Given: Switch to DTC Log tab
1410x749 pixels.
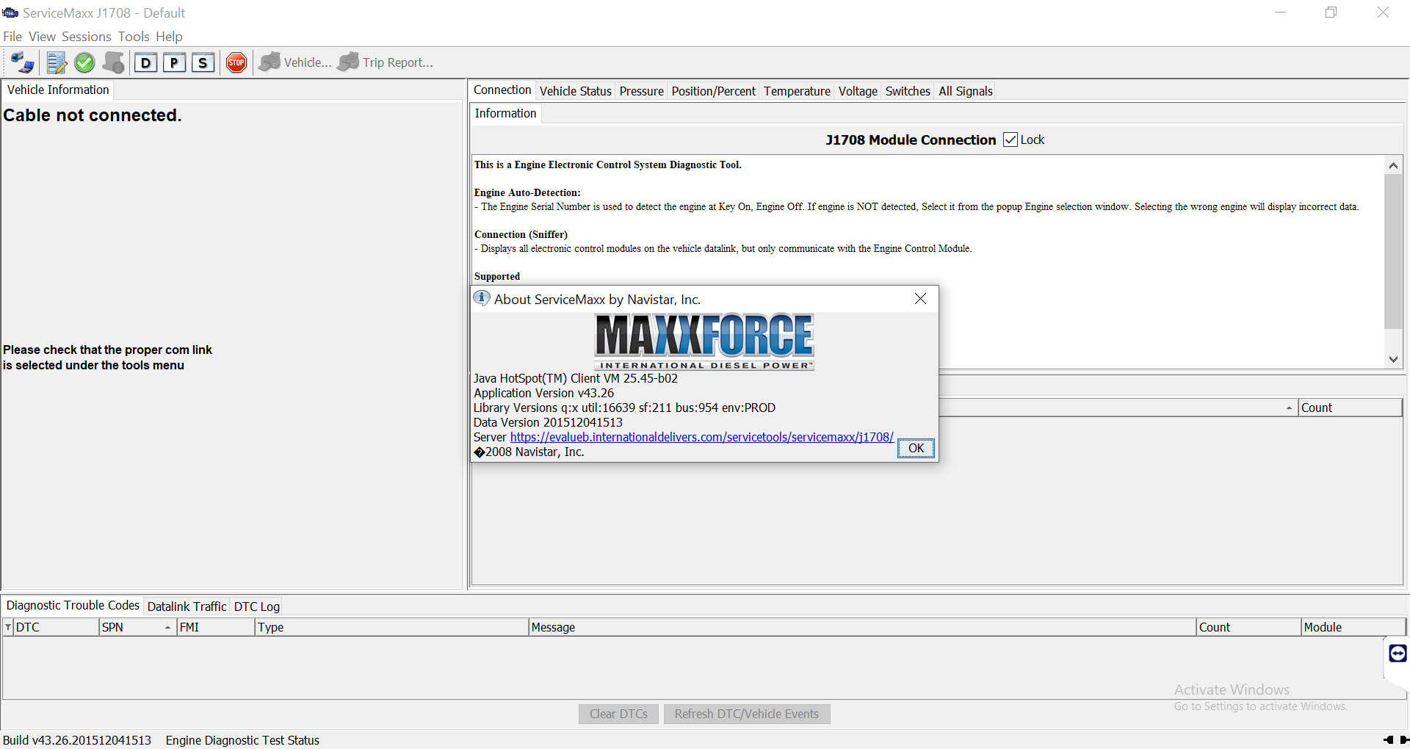Looking at the screenshot, I should (257, 607).
